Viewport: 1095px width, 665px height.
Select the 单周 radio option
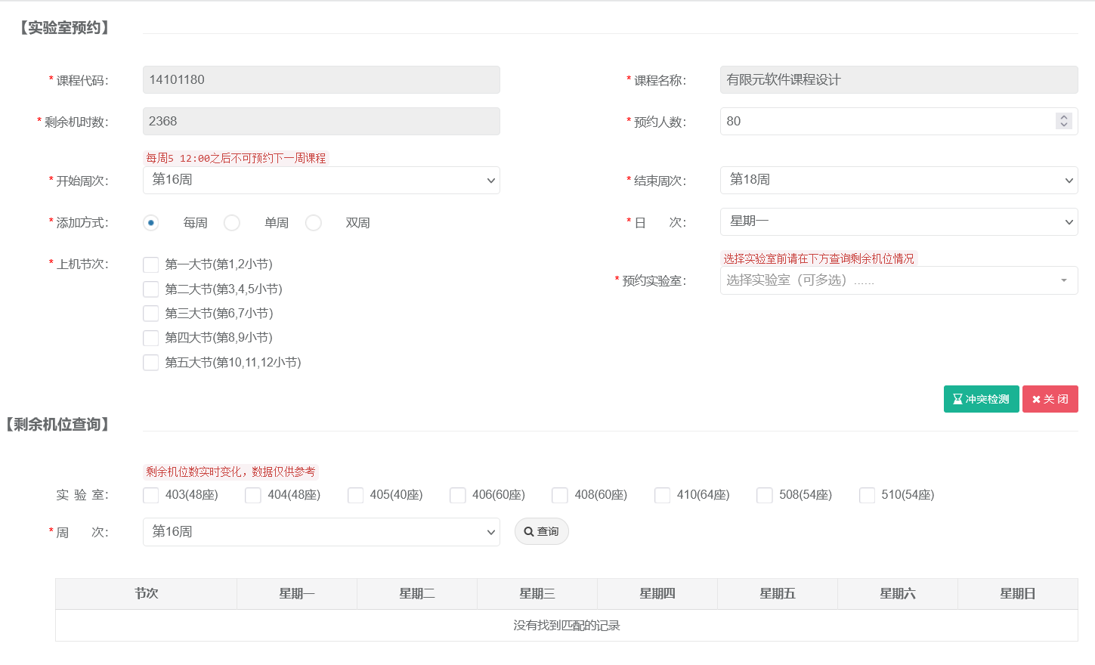click(232, 223)
